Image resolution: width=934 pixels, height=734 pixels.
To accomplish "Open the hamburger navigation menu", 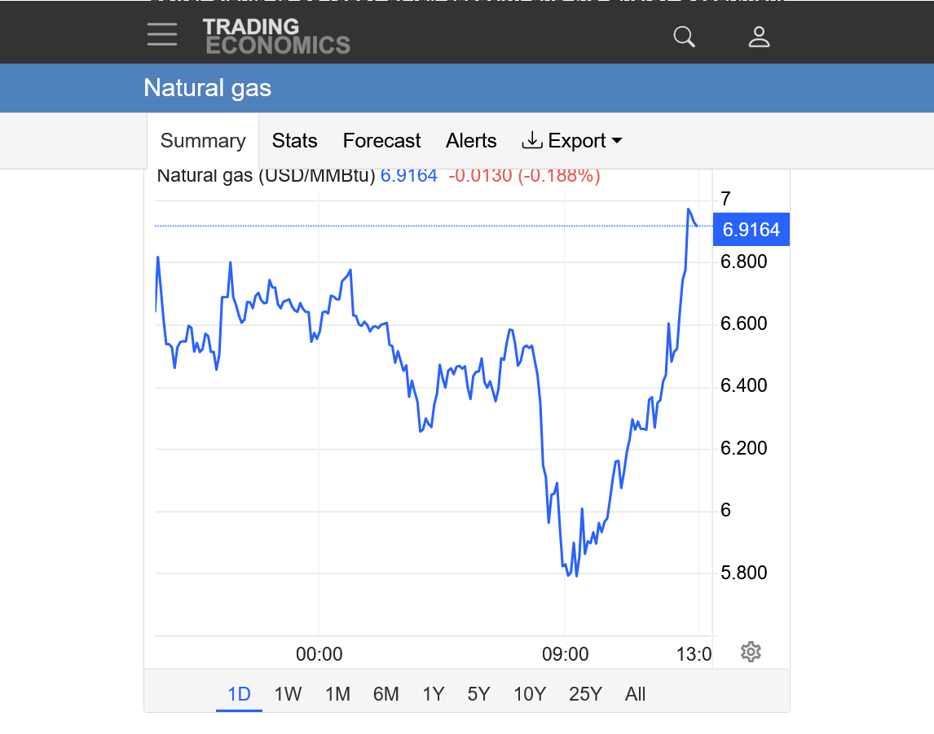I will point(162,35).
